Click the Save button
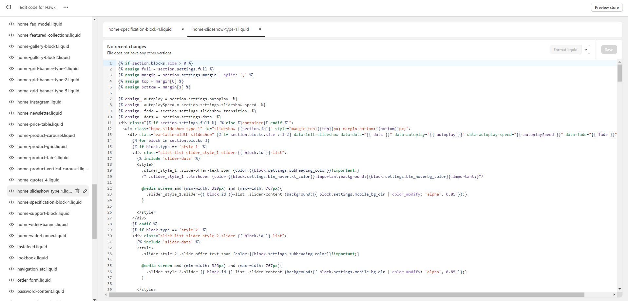The height and width of the screenshot is (301, 628). click(609, 50)
